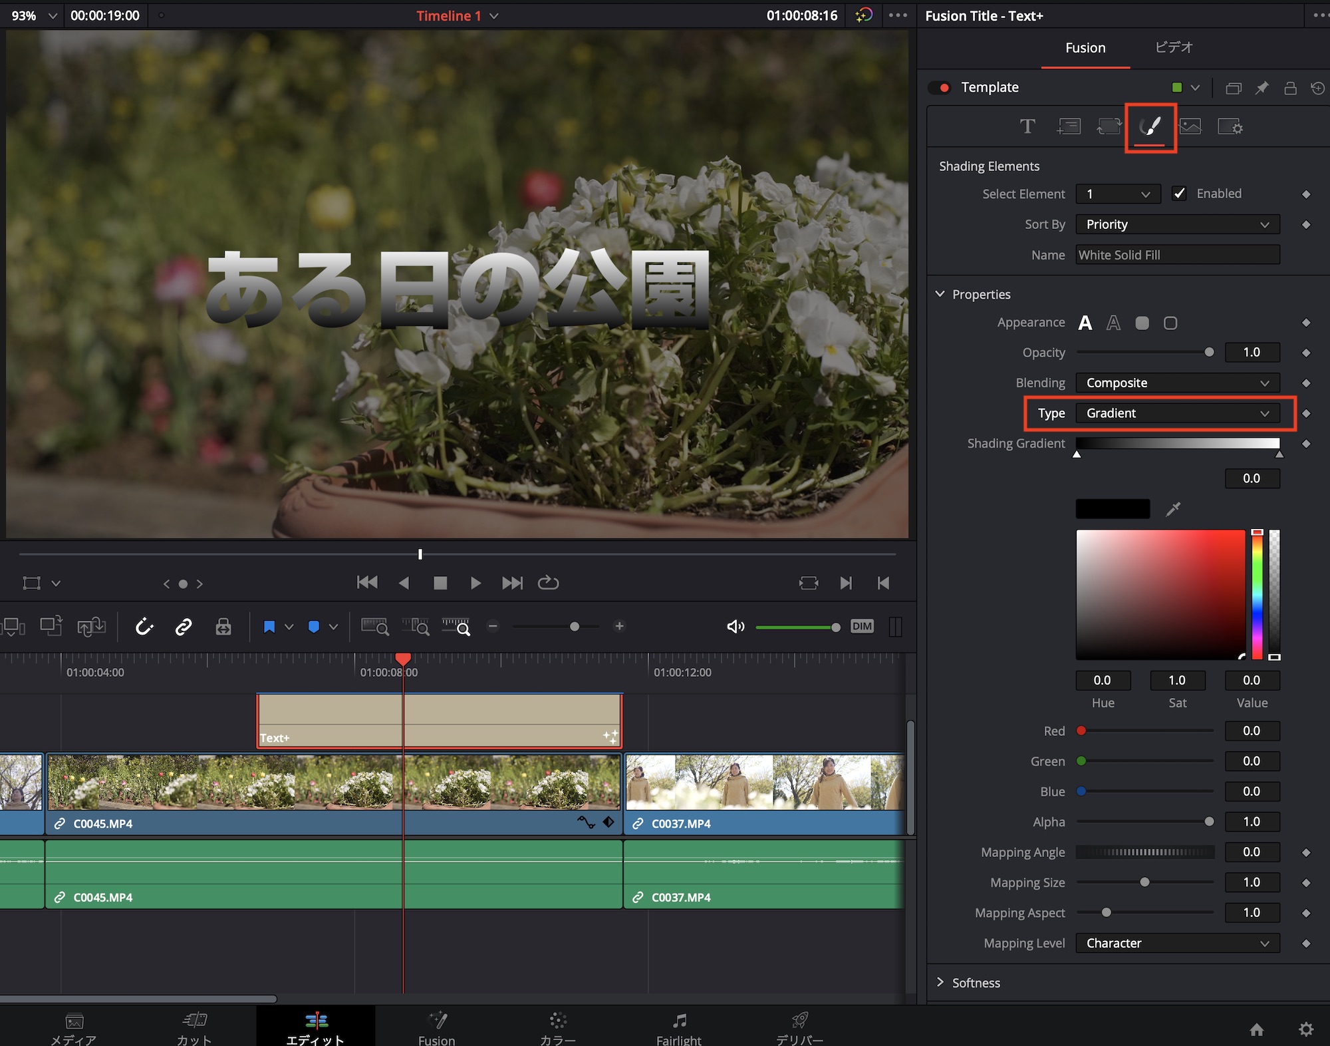The image size is (1330, 1046).
Task: Open the Type Gradient dropdown
Action: click(1177, 413)
